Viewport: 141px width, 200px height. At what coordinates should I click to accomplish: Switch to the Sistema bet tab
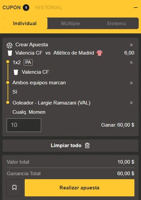point(116,23)
